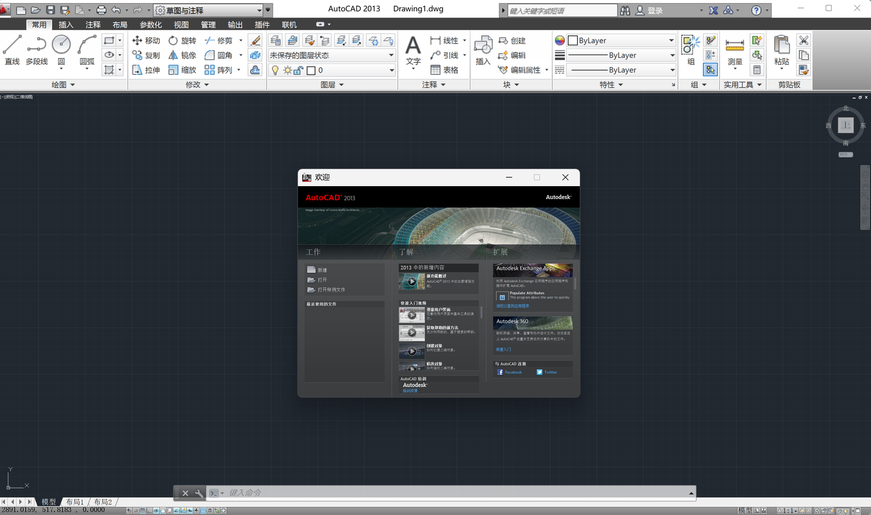
Task: Click the cut scissors icon in clipboard panel
Action: point(803,40)
